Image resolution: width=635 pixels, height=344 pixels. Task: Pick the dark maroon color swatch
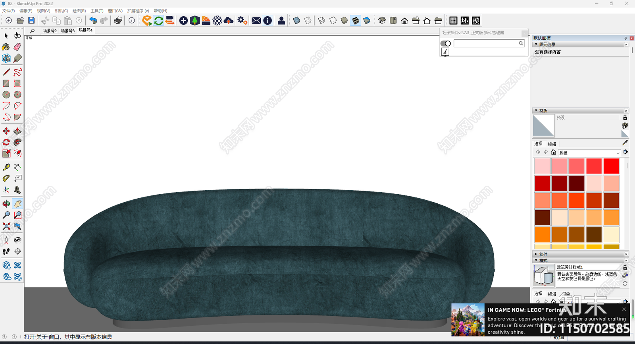(577, 183)
